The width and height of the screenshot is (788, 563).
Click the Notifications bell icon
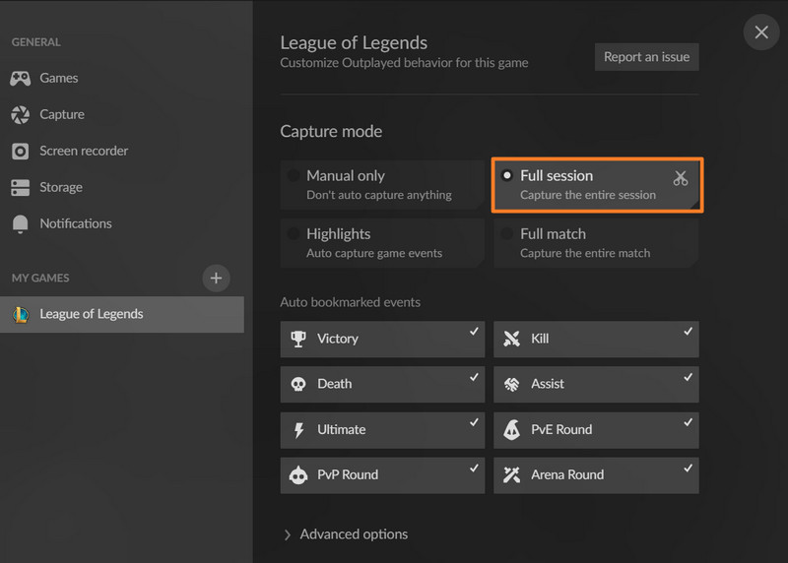tap(21, 224)
